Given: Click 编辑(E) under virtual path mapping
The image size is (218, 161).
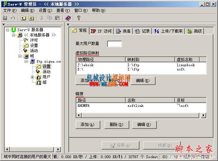Looking at the screenshot, I should pyautogui.click(x=143, y=81).
